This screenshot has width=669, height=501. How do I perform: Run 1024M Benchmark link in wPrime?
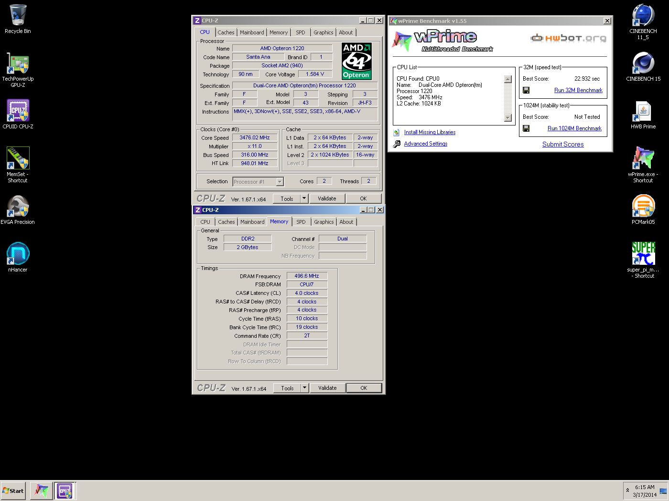574,128
